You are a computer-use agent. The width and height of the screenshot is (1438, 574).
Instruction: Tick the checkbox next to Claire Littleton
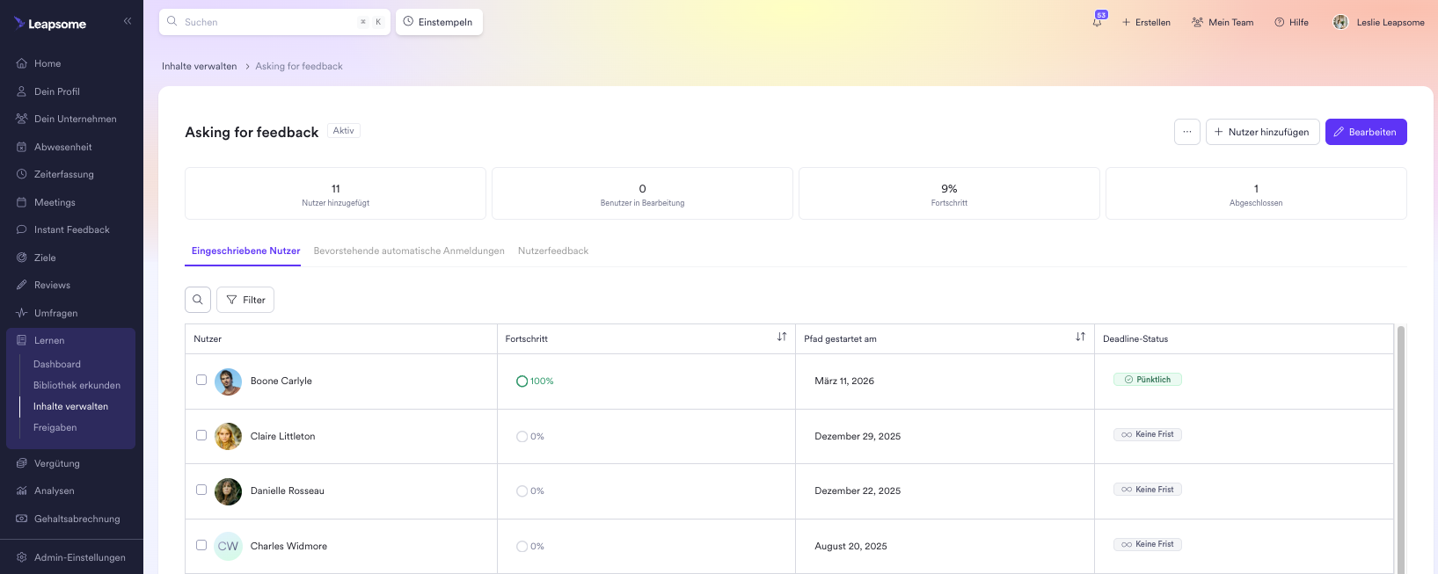click(201, 436)
